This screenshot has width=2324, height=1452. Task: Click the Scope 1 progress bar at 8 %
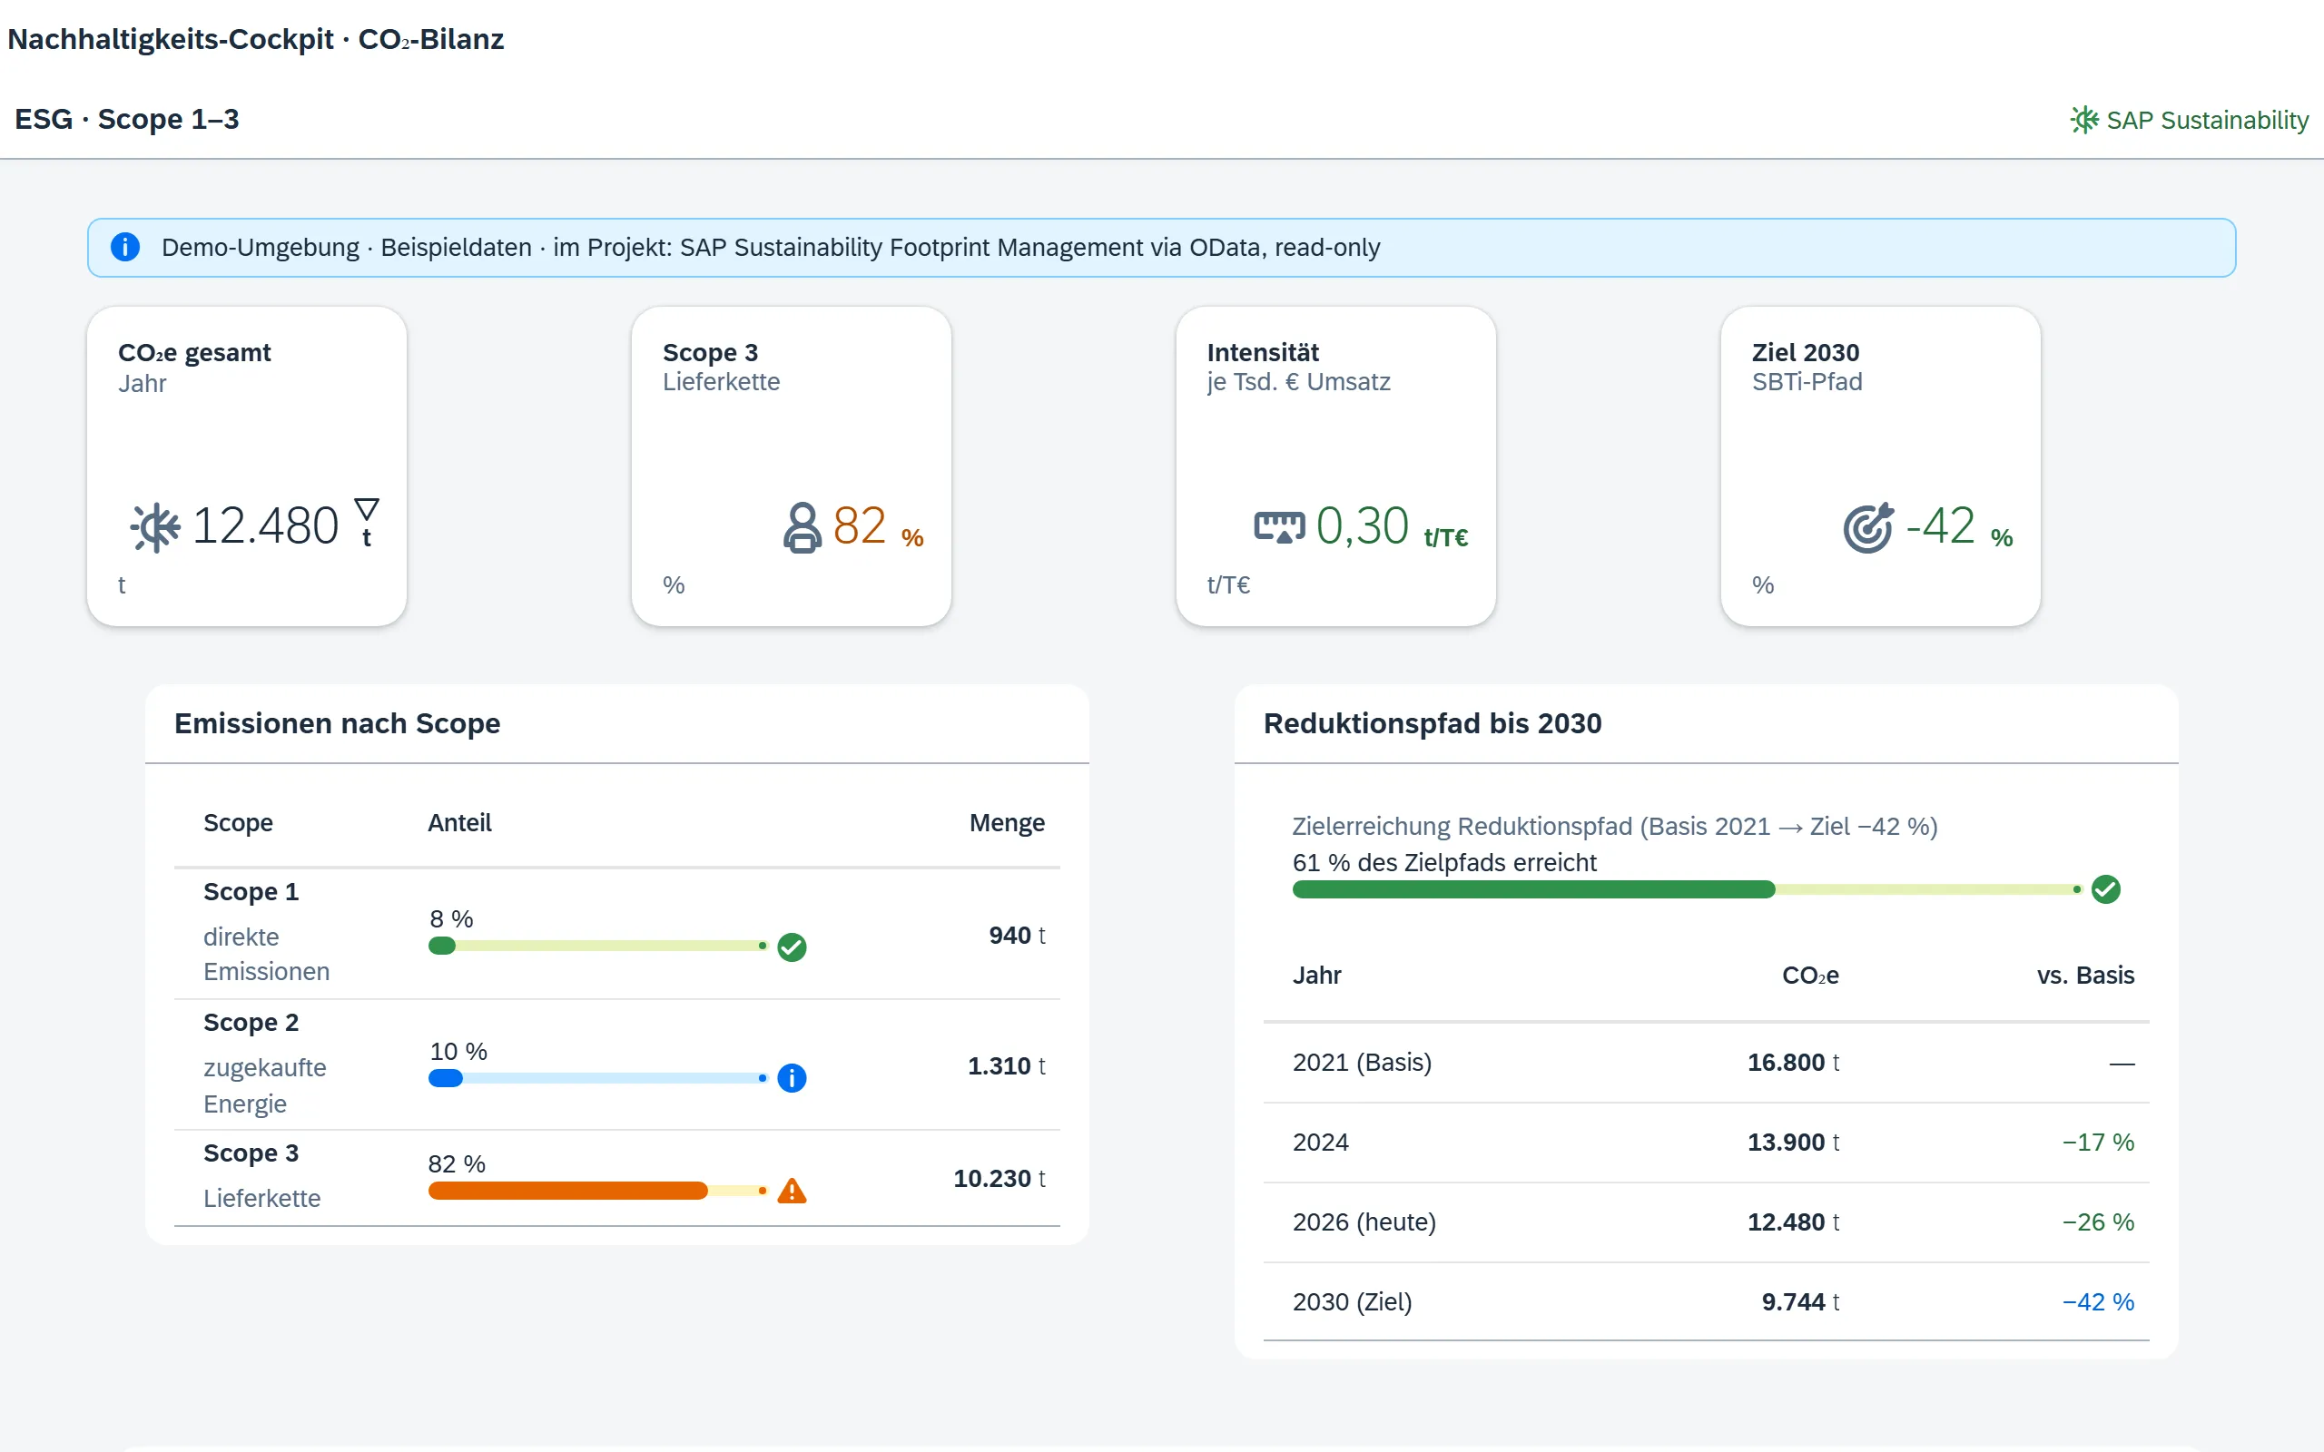pyautogui.click(x=597, y=947)
